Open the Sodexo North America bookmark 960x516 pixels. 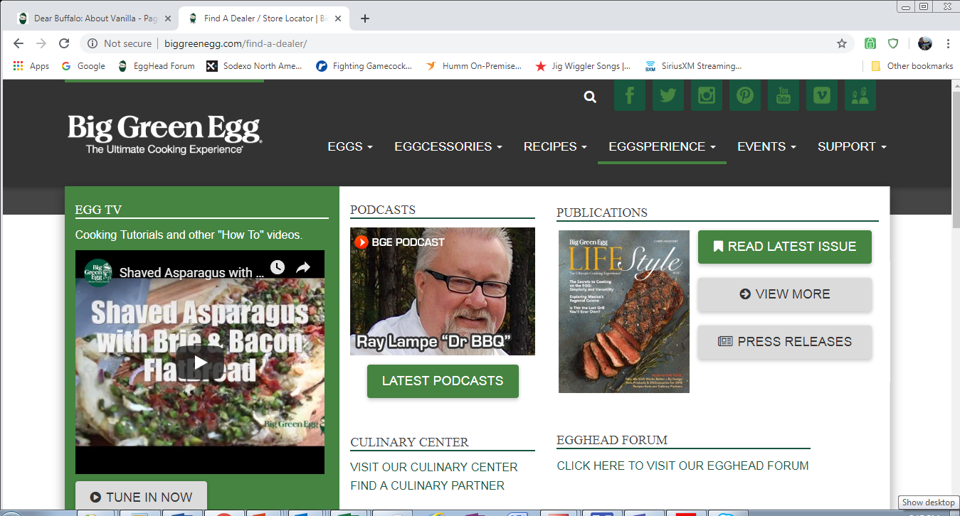(x=255, y=66)
